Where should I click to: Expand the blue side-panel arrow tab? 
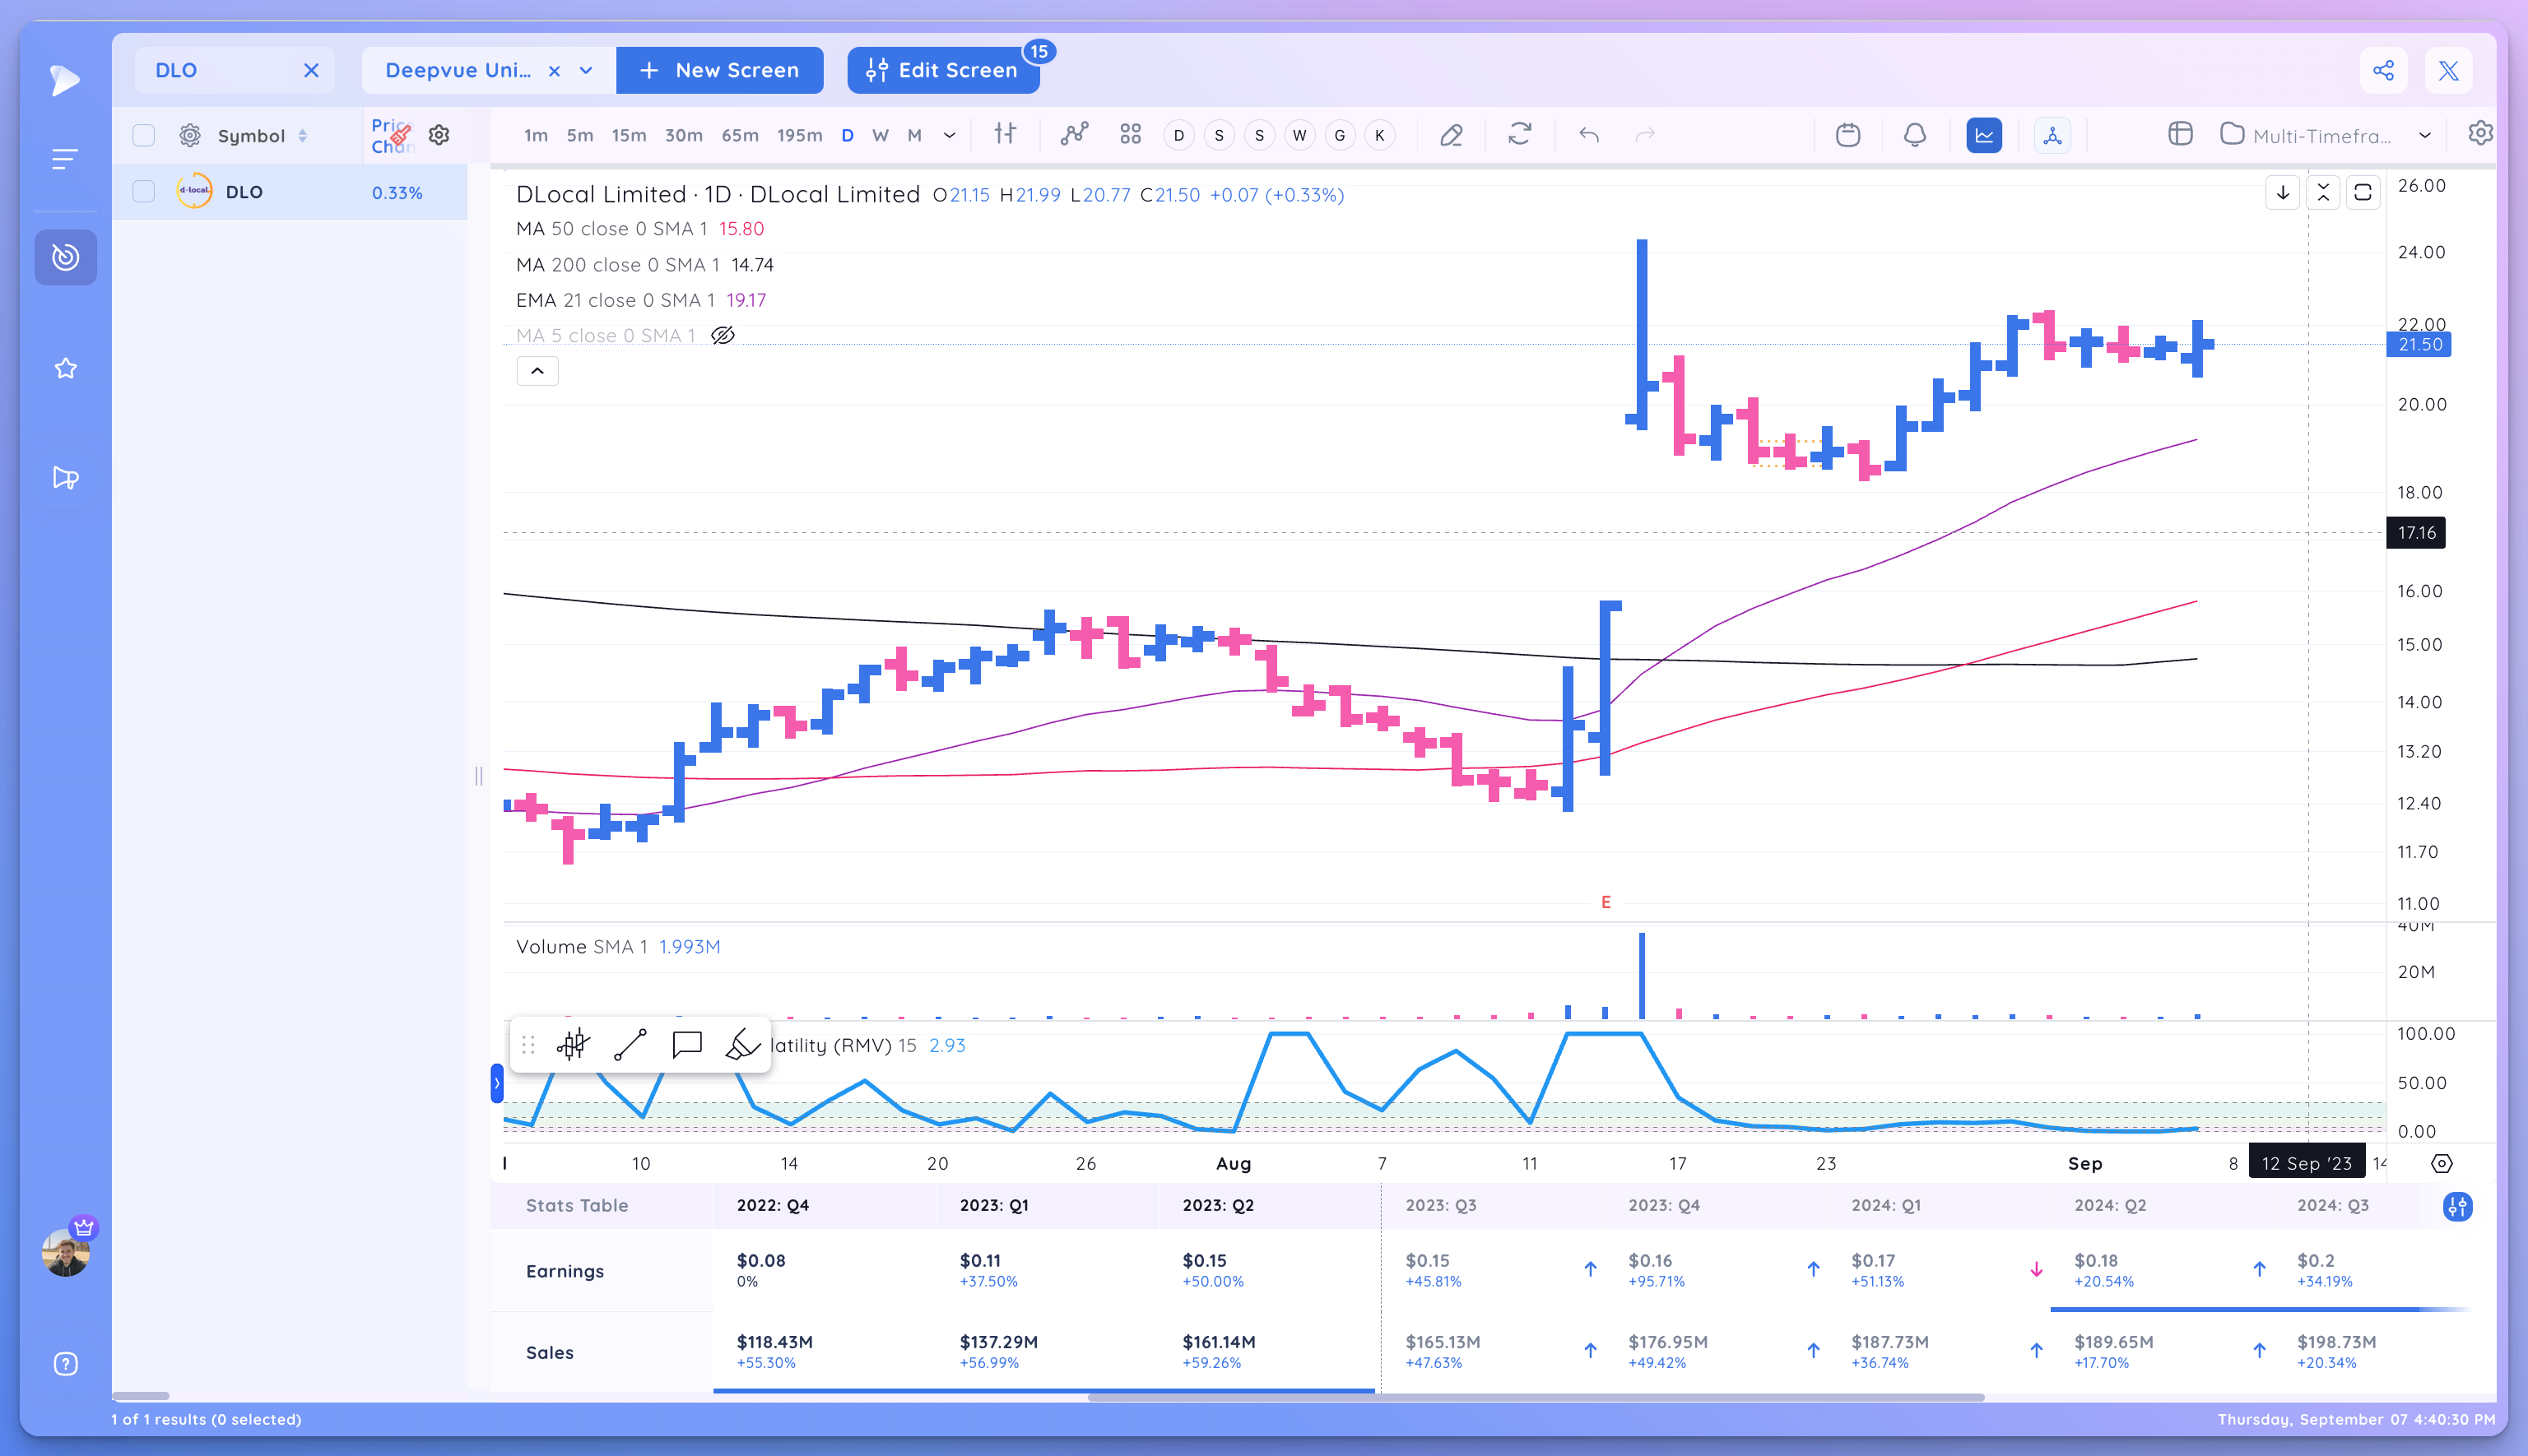[x=497, y=1083]
